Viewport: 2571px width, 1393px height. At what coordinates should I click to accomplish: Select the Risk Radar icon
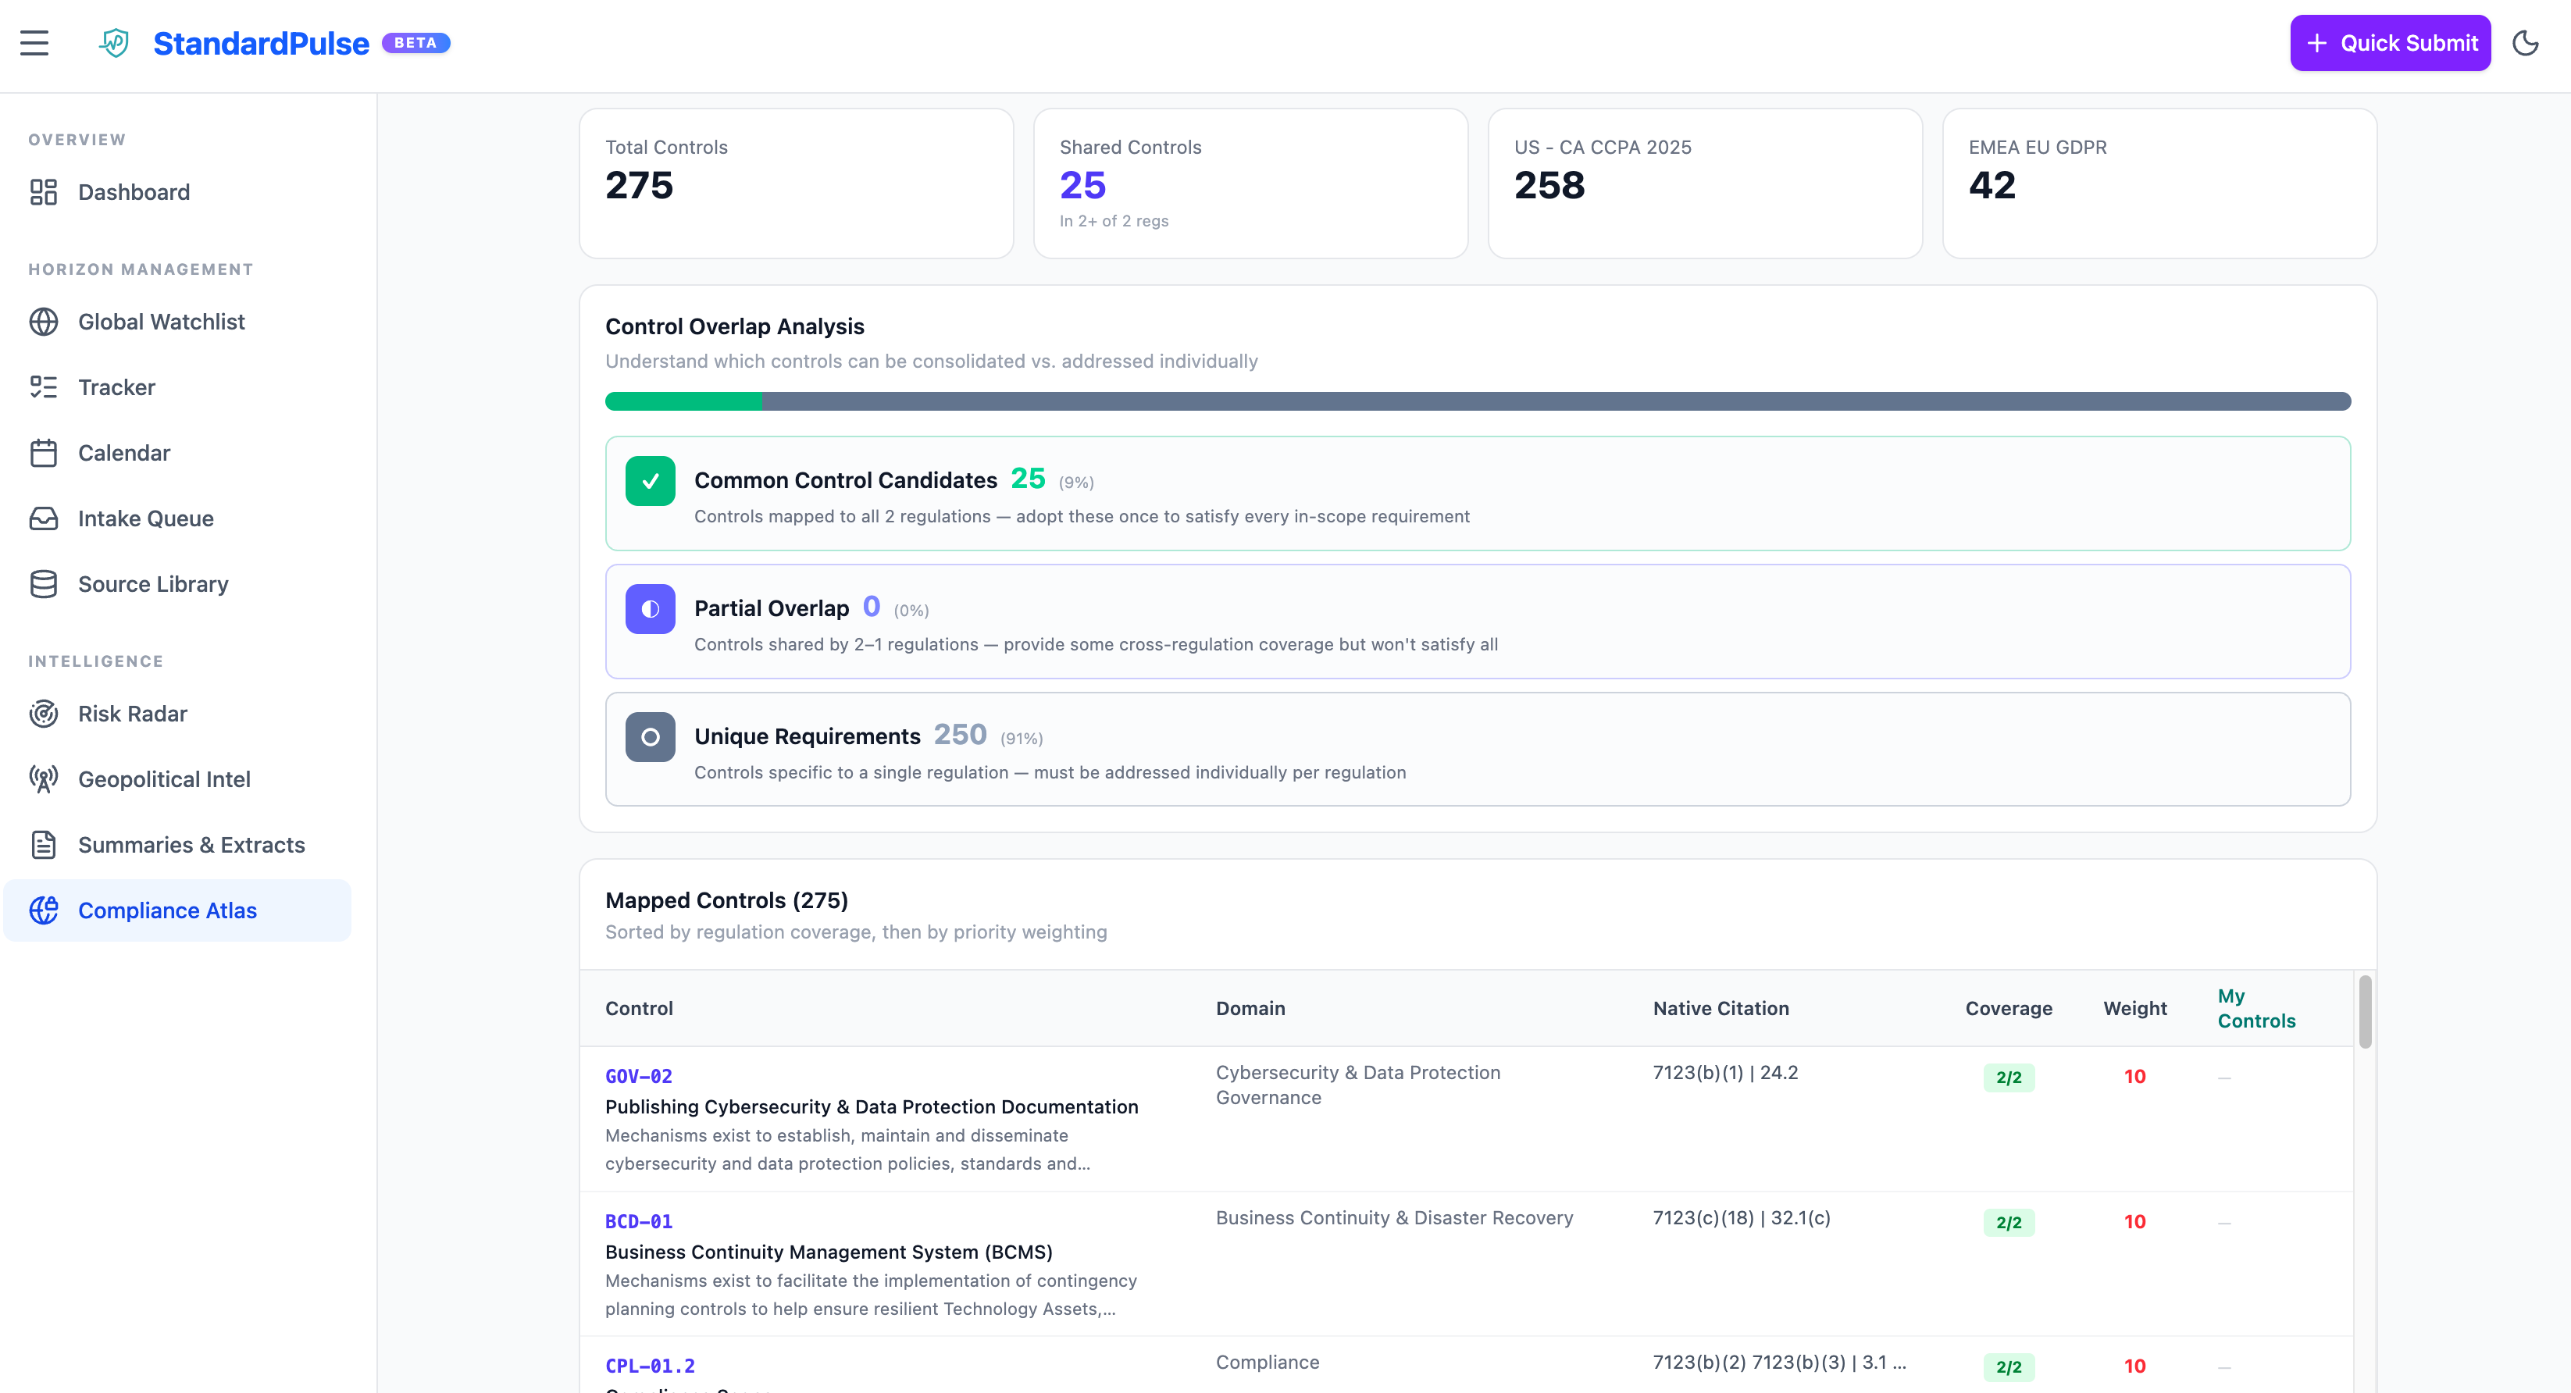pos(44,714)
